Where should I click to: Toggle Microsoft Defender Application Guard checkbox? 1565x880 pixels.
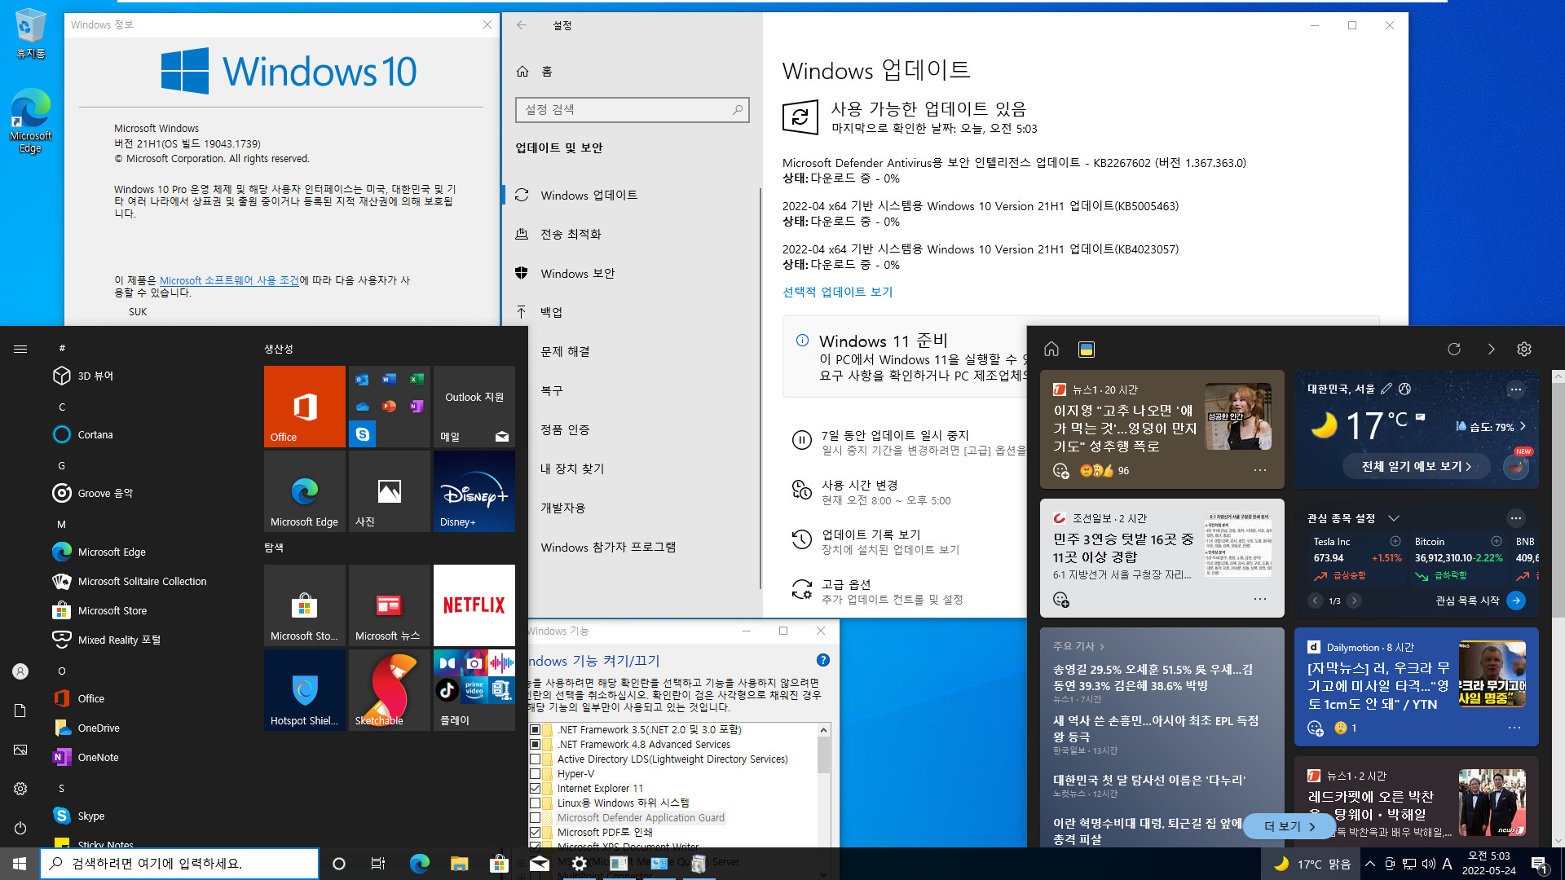click(x=536, y=818)
